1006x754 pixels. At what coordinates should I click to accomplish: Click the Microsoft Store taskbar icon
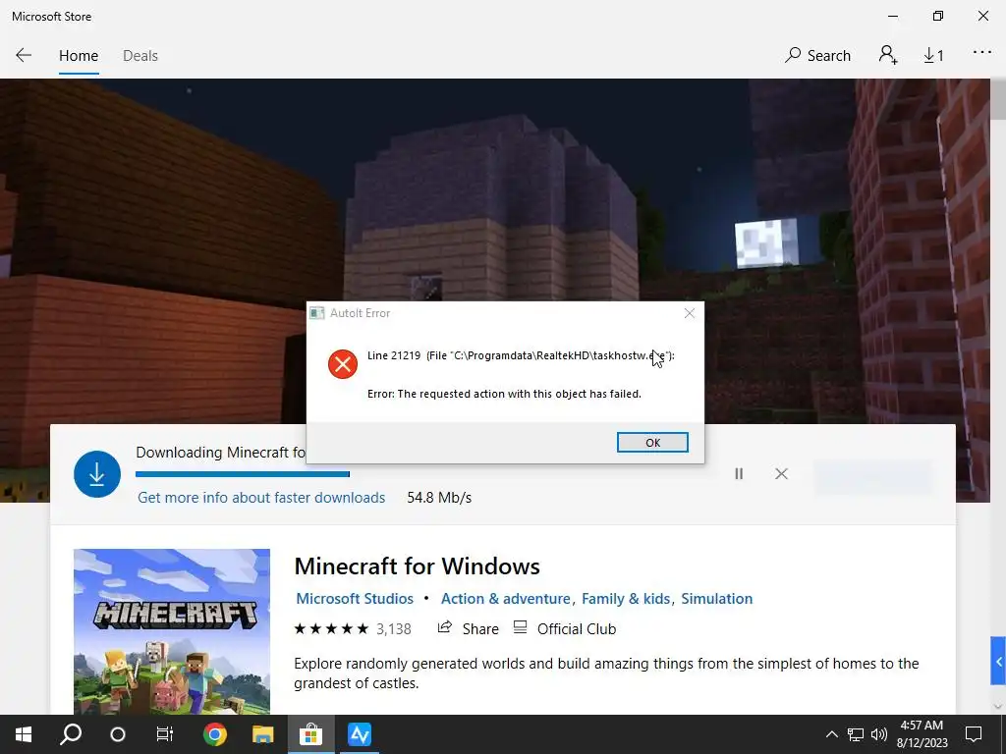click(310, 734)
